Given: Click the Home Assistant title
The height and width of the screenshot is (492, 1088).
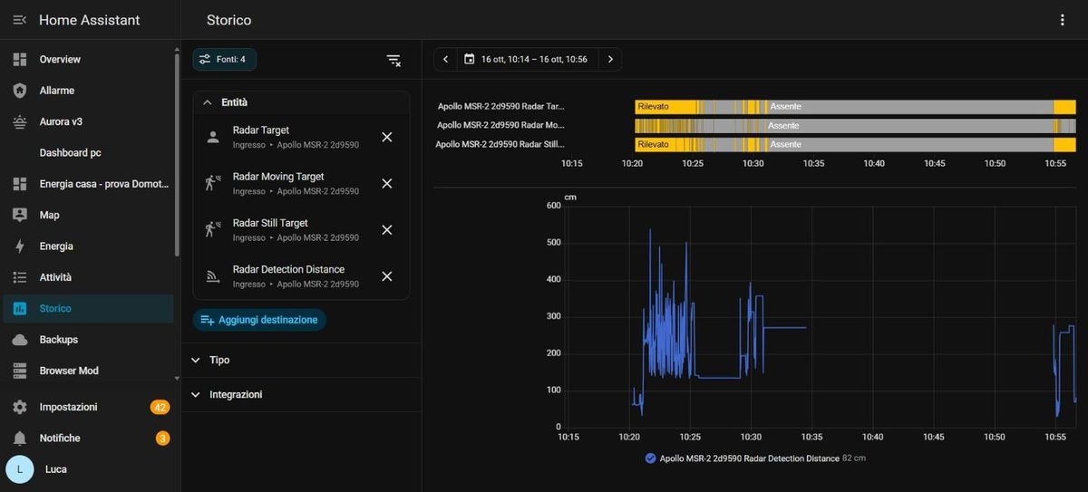Looking at the screenshot, I should click(x=89, y=20).
